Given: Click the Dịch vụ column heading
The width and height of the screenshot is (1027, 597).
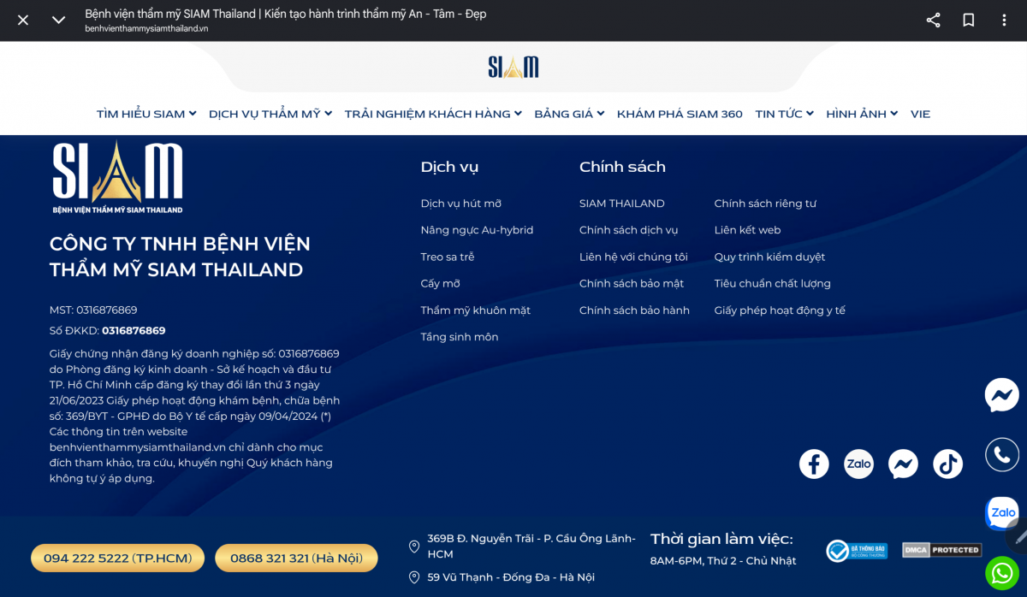Looking at the screenshot, I should pos(449,167).
